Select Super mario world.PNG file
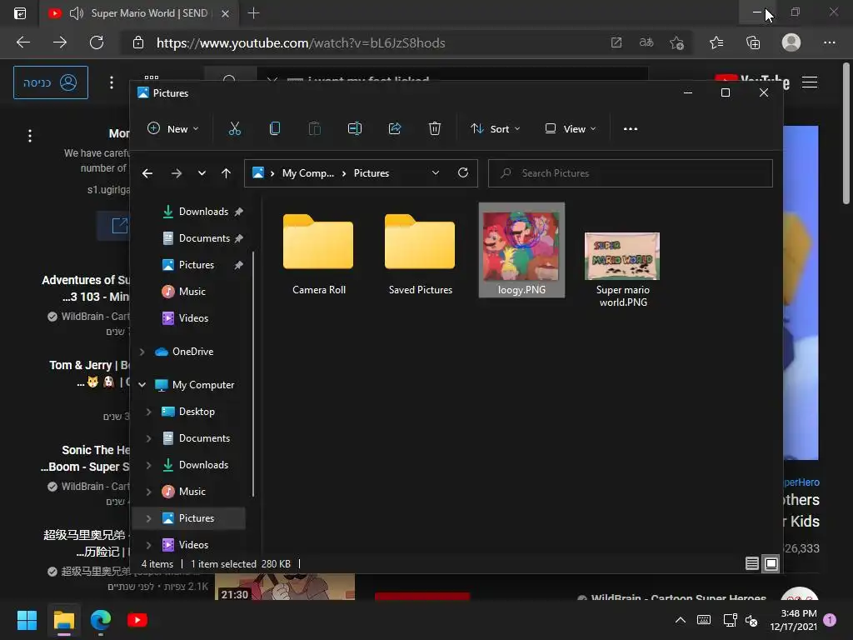The height and width of the screenshot is (640, 853). 623,269
